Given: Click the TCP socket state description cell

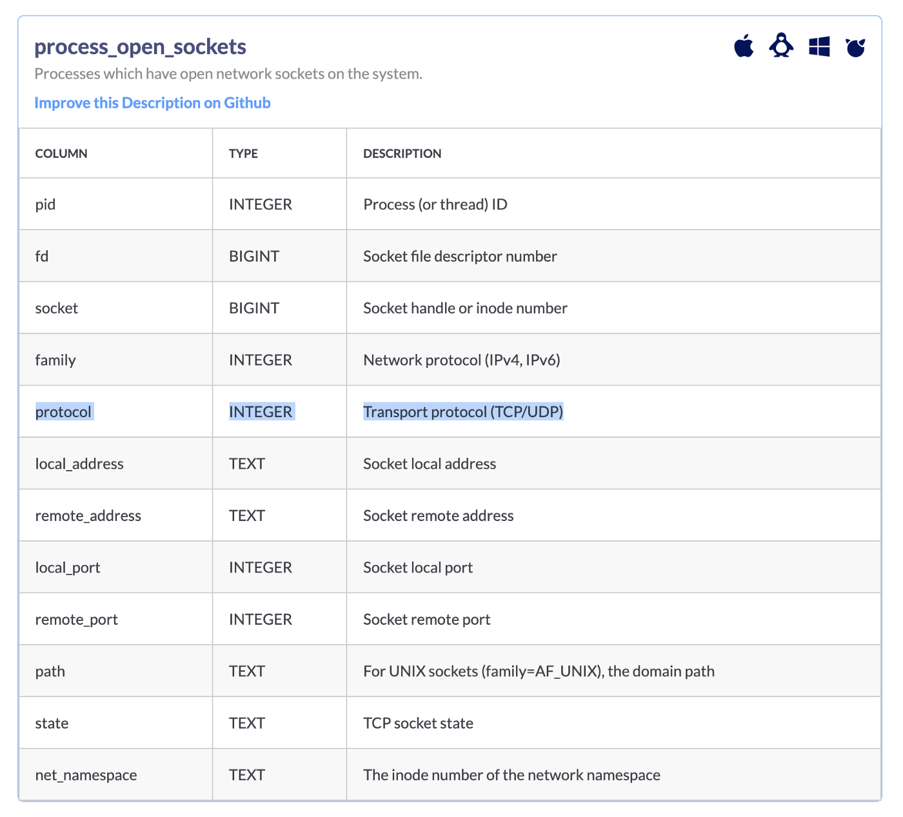Looking at the screenshot, I should coord(417,723).
